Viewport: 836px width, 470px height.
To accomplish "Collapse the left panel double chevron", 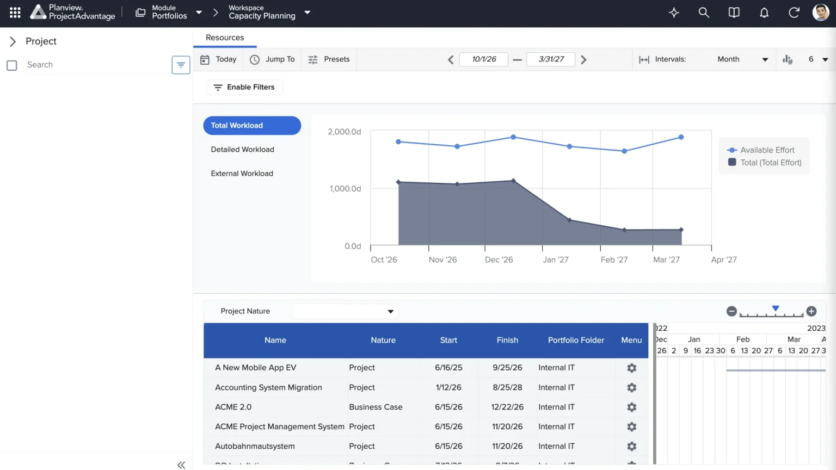I will [x=181, y=465].
